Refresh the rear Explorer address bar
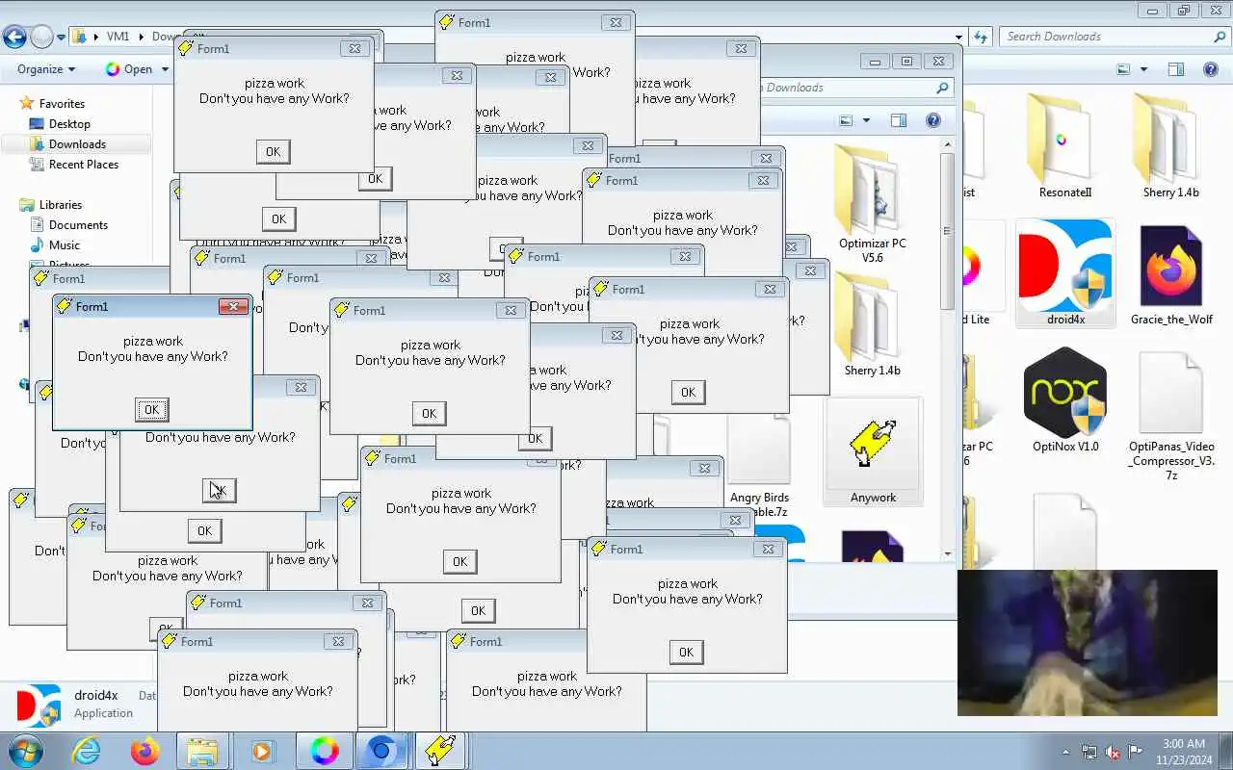Image resolution: width=1233 pixels, height=770 pixels. 981,37
